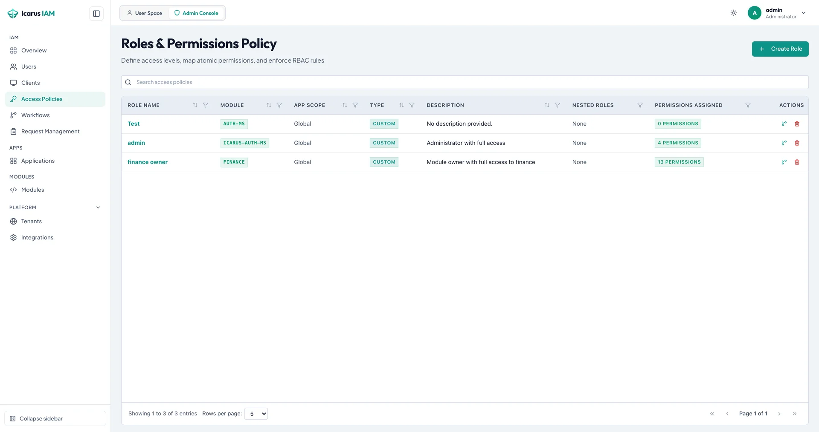Select Access Policies in the sidebar
Screen dimensions: 819x432
tap(55, 99)
